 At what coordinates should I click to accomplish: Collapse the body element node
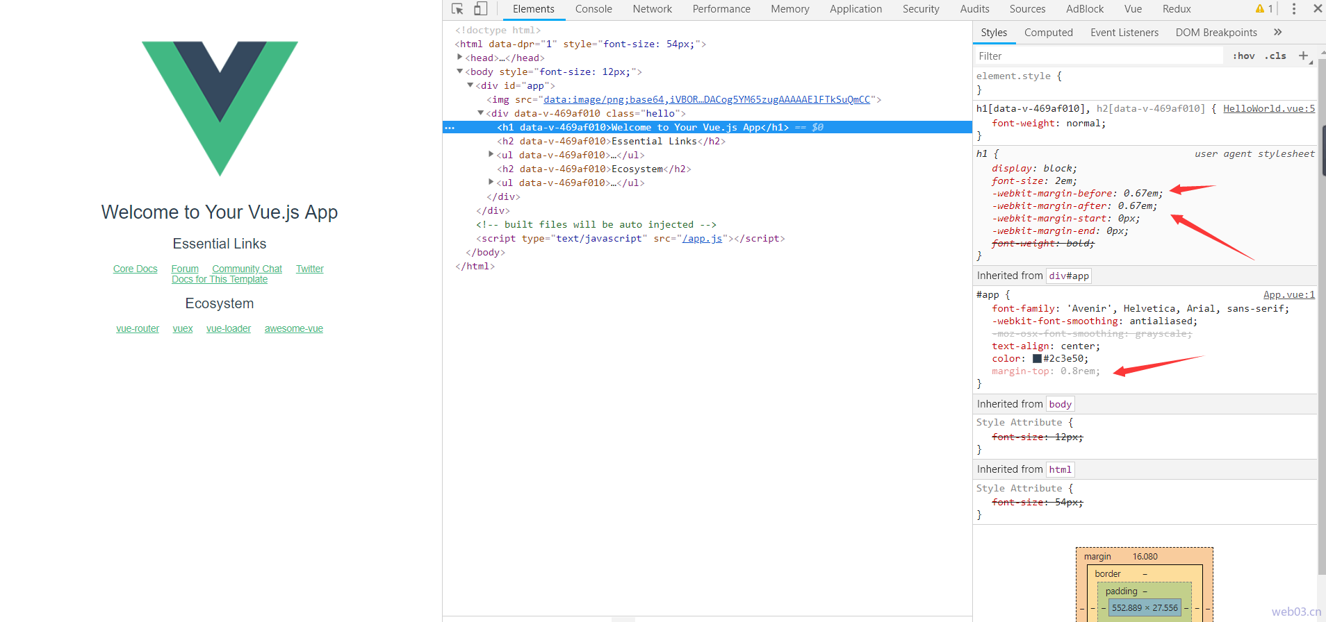pyautogui.click(x=459, y=71)
